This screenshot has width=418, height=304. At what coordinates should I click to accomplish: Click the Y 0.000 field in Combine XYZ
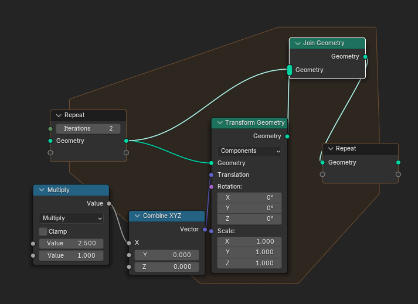167,255
